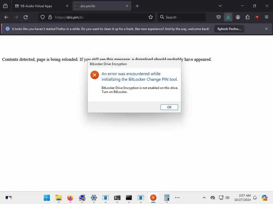The height and width of the screenshot is (204, 273).
Task: Open the uBlock Origin extension popup
Action: click(257, 17)
